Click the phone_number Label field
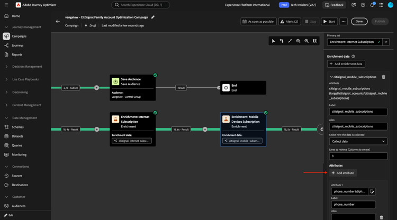 coord(354,204)
